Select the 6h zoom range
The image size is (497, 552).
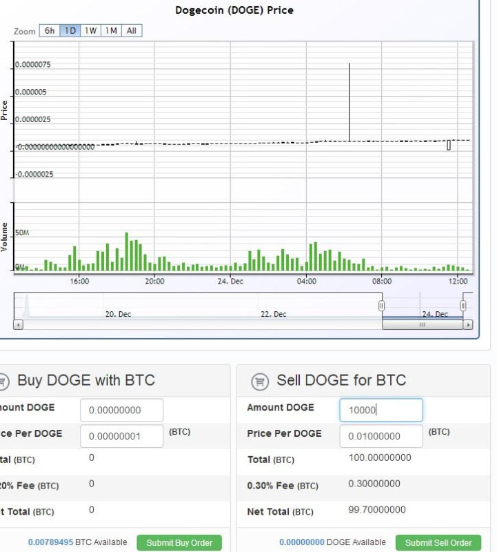coord(50,30)
